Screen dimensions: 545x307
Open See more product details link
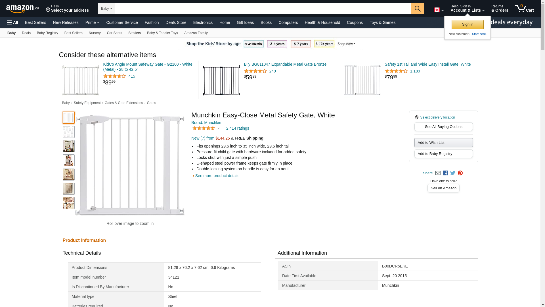point(217,176)
